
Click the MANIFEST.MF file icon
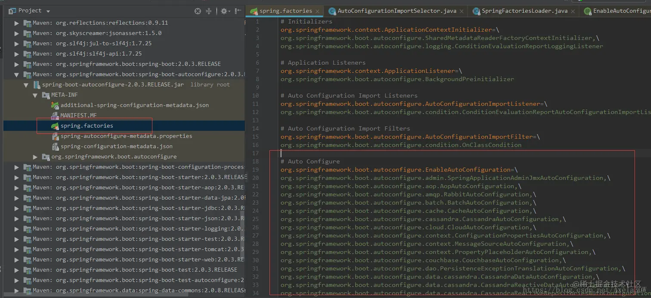click(55, 116)
